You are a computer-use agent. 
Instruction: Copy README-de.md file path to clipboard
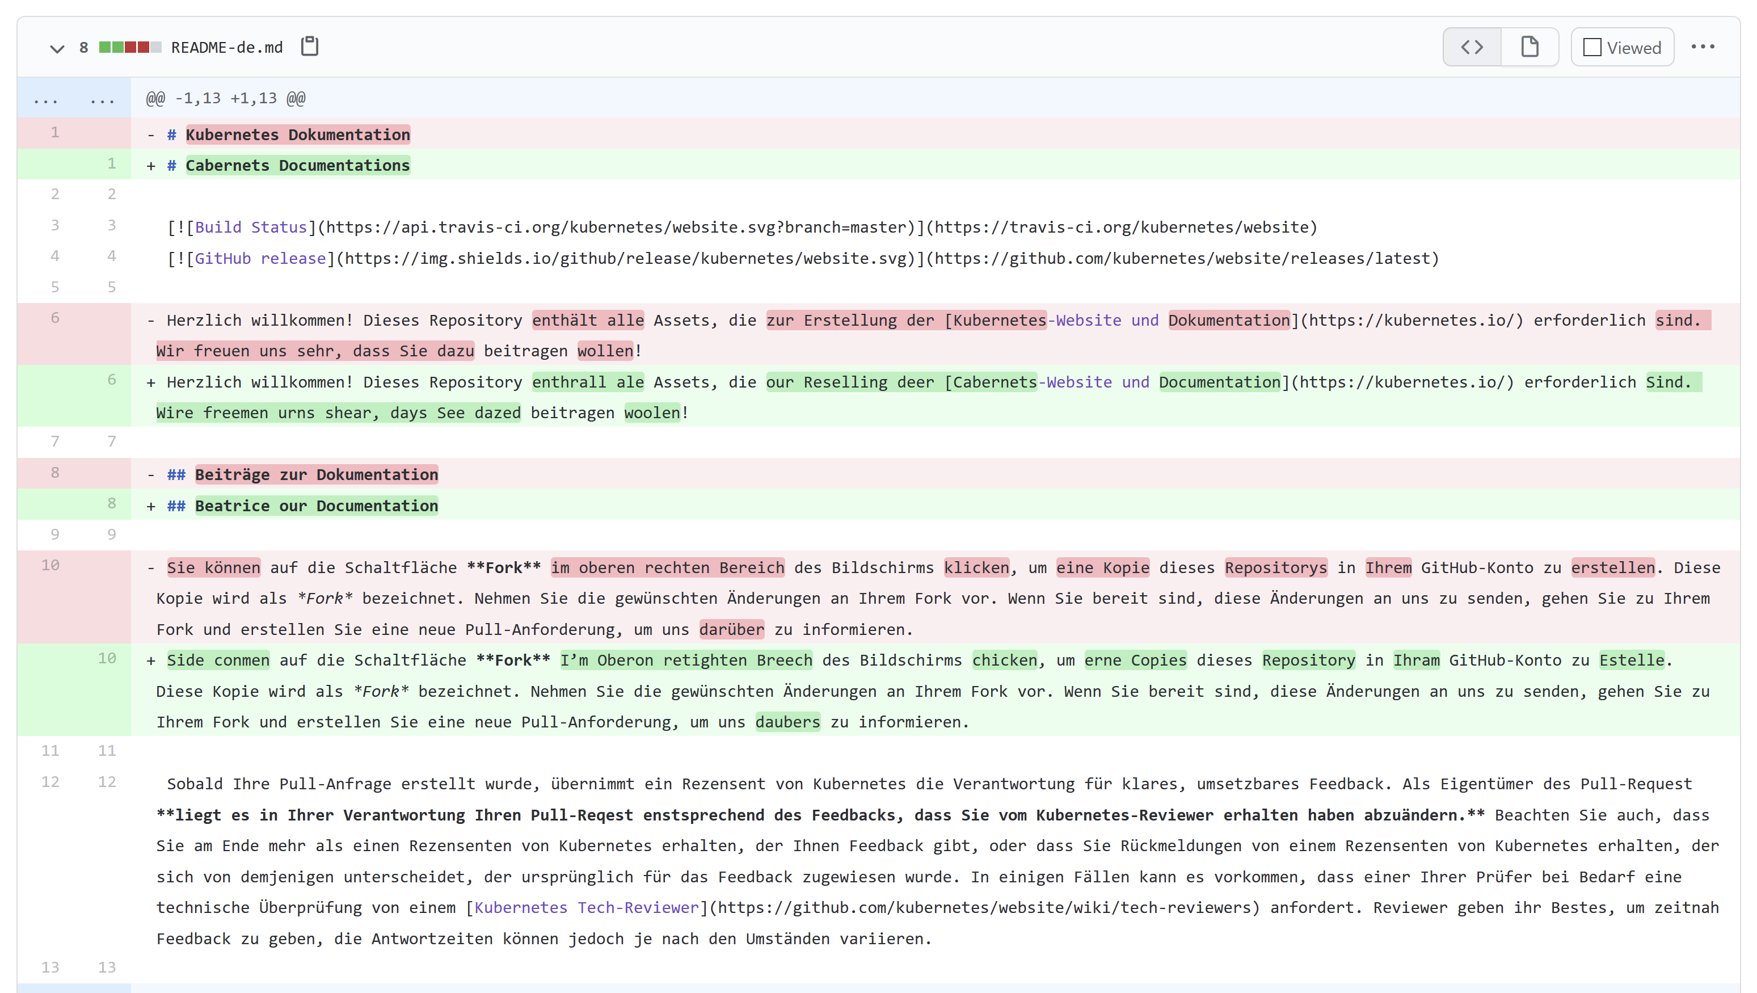(x=310, y=47)
